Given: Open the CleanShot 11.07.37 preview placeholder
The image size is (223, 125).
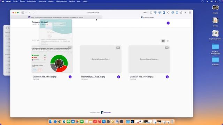Looking at the screenshot, I should 149,59.
